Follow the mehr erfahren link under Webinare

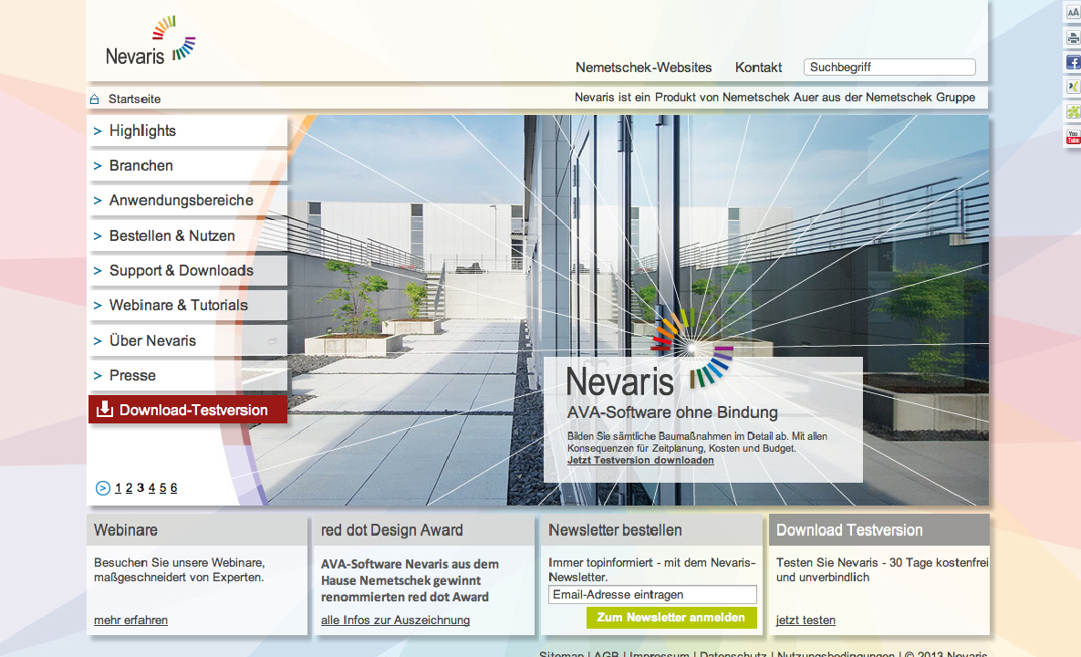131,620
